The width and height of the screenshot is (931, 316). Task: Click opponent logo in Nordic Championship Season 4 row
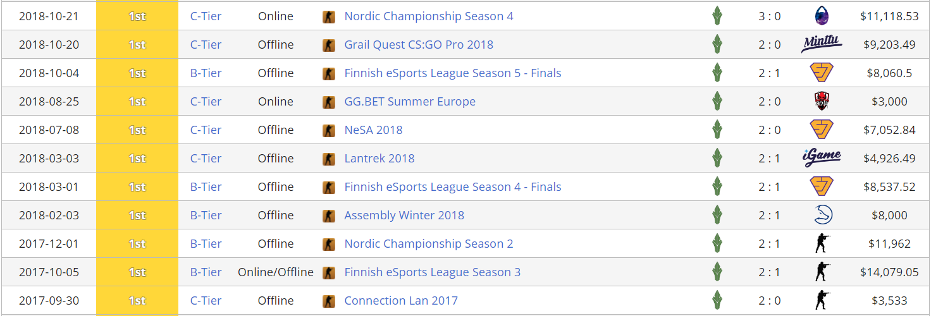(x=822, y=16)
